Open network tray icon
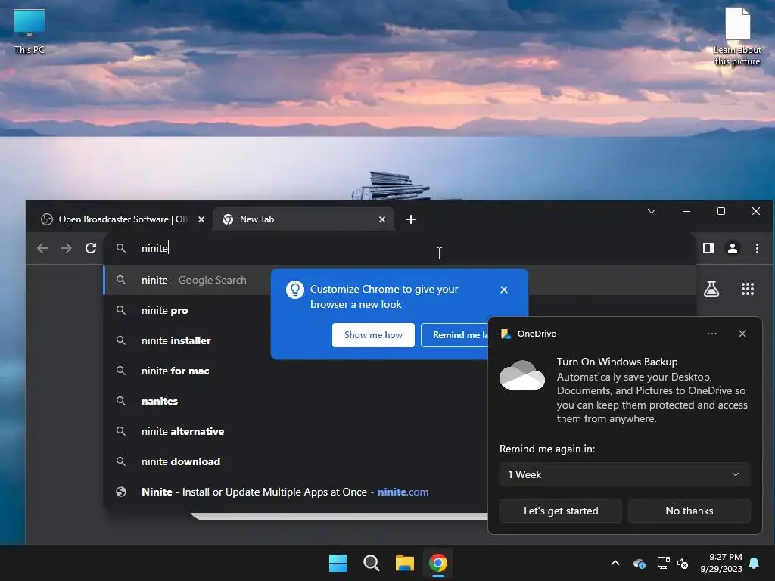775x581 pixels. (663, 563)
